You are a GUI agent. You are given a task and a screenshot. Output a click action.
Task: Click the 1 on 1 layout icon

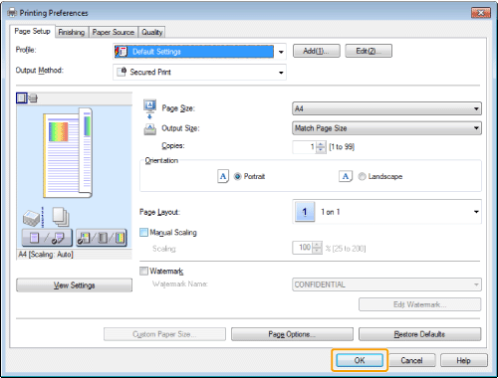tap(305, 212)
